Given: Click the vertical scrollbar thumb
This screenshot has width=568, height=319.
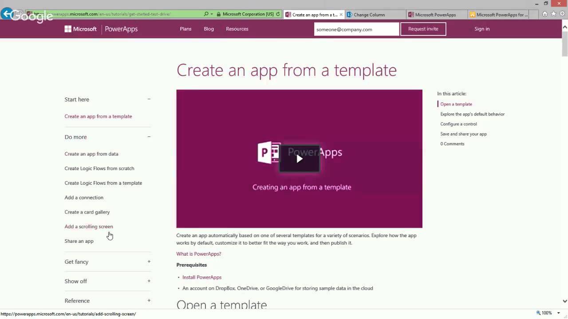Looking at the screenshot, I should click(x=565, y=43).
